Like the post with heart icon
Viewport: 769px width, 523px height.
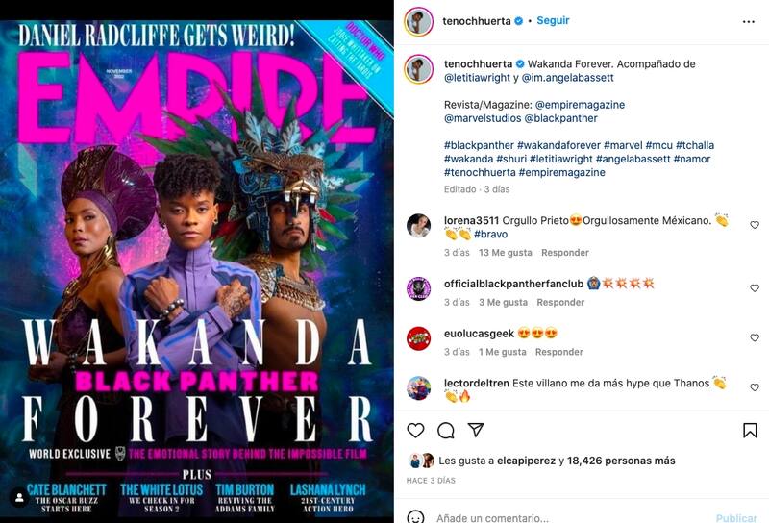point(415,431)
